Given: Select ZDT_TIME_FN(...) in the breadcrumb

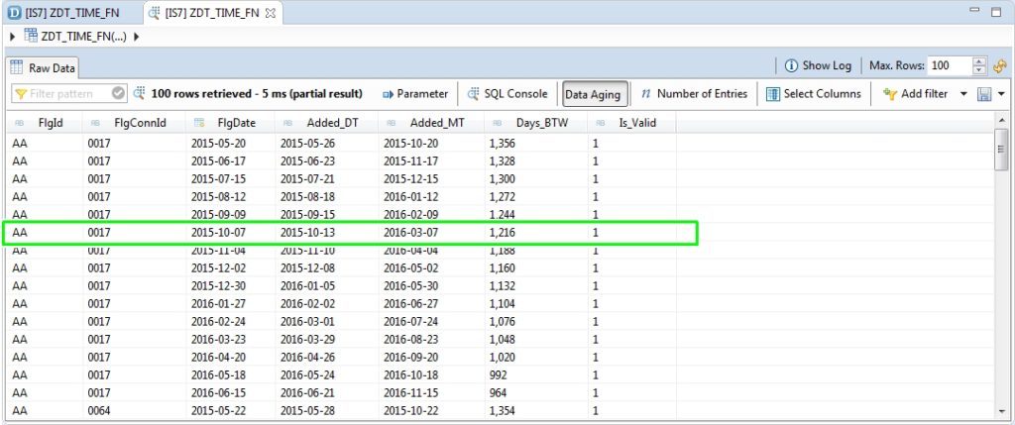Looking at the screenshot, I should (x=75, y=37).
